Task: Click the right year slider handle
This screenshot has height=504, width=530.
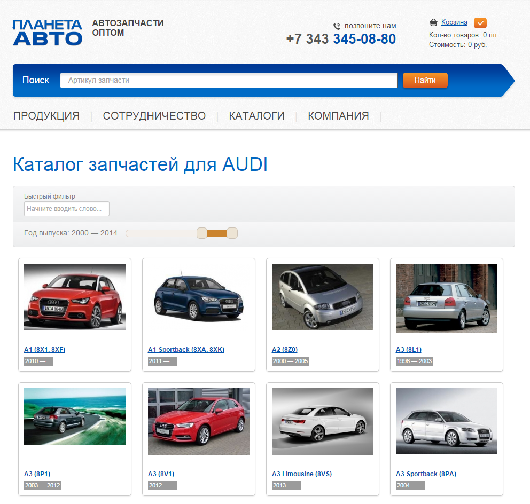Action: (232, 233)
